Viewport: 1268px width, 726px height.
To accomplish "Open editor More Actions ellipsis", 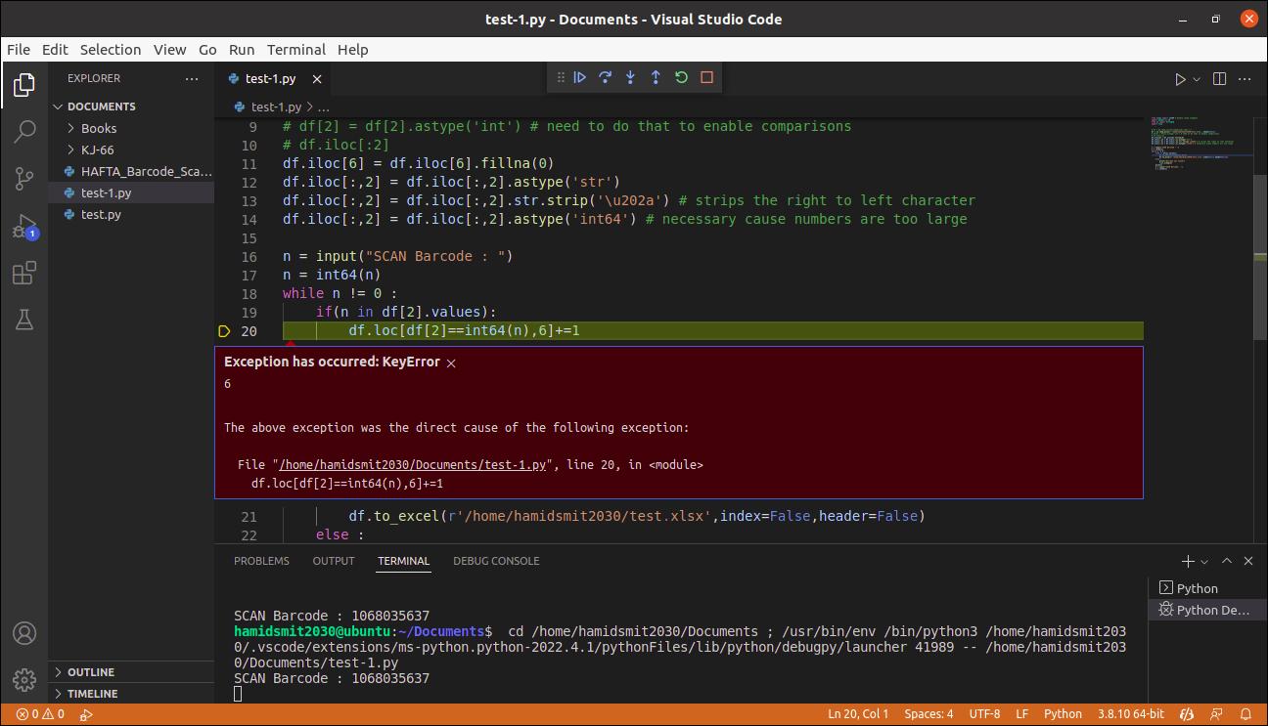I will pyautogui.click(x=1246, y=79).
